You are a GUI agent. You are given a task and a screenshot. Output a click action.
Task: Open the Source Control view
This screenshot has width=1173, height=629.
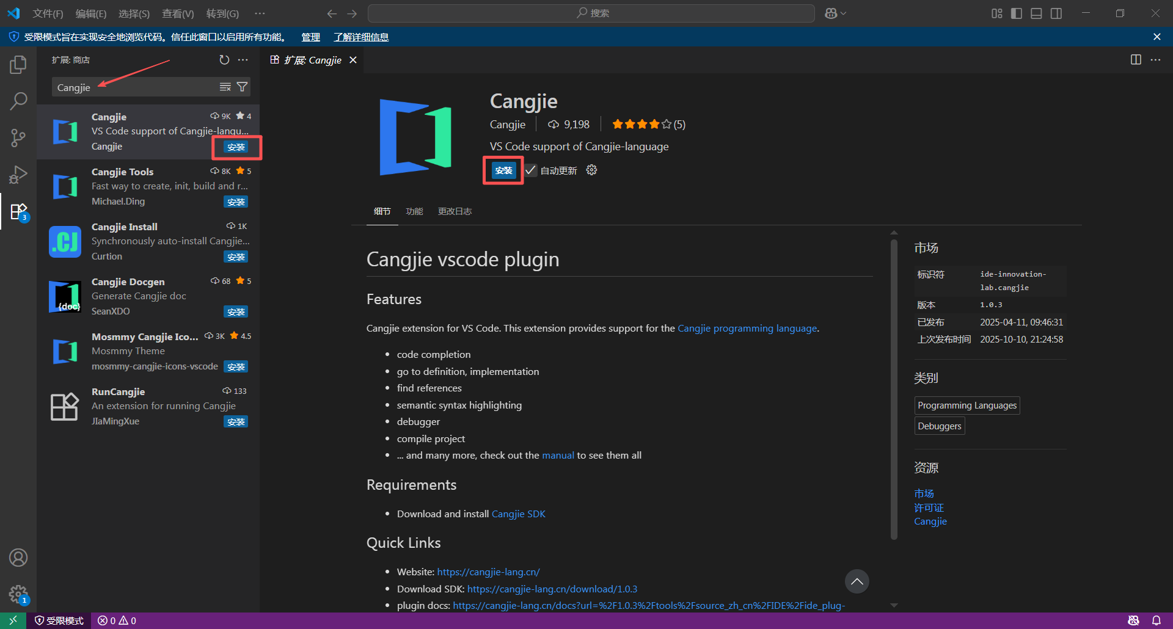tap(18, 138)
